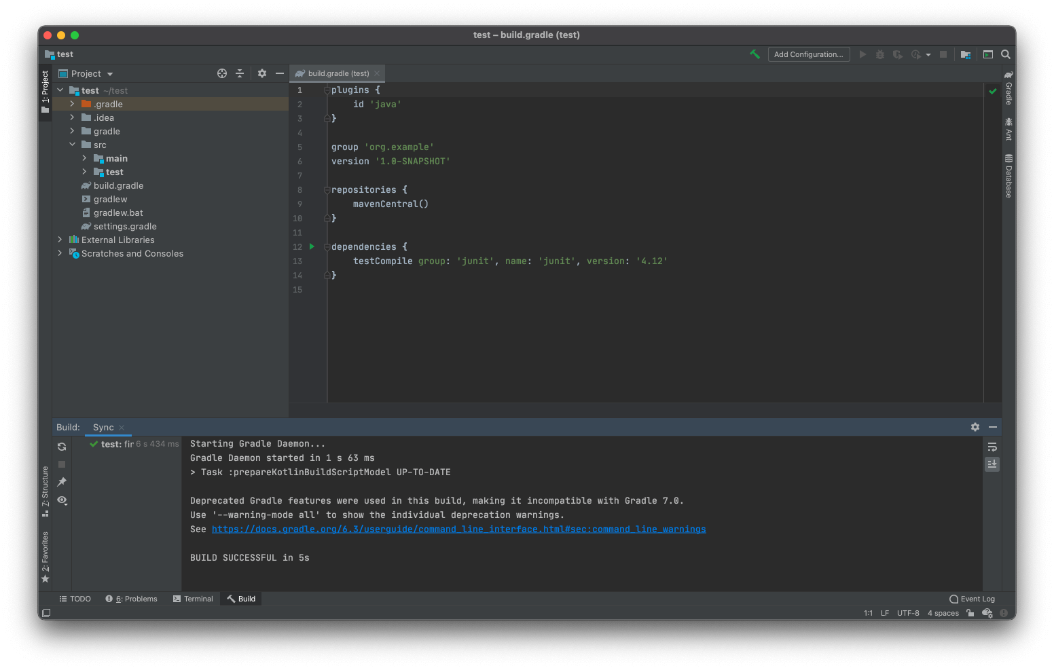1054x670 pixels.
Task: Open Project view settings gear
Action: (x=262, y=73)
